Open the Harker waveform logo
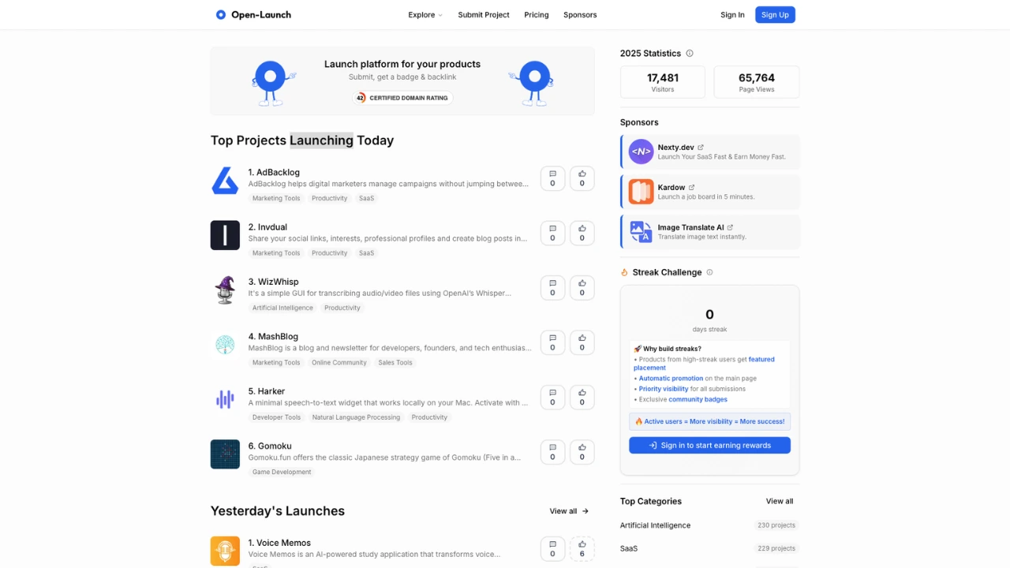 [x=225, y=399]
